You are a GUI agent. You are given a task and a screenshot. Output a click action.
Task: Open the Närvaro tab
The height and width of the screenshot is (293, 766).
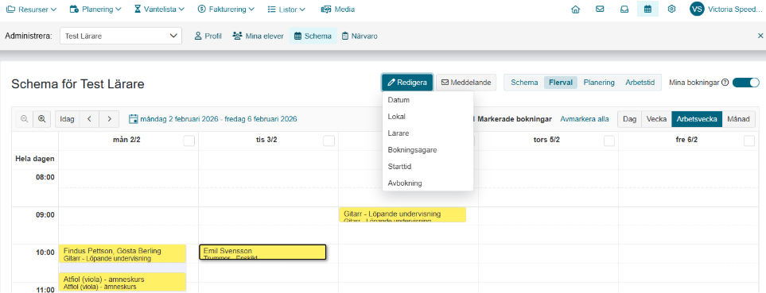(360, 36)
